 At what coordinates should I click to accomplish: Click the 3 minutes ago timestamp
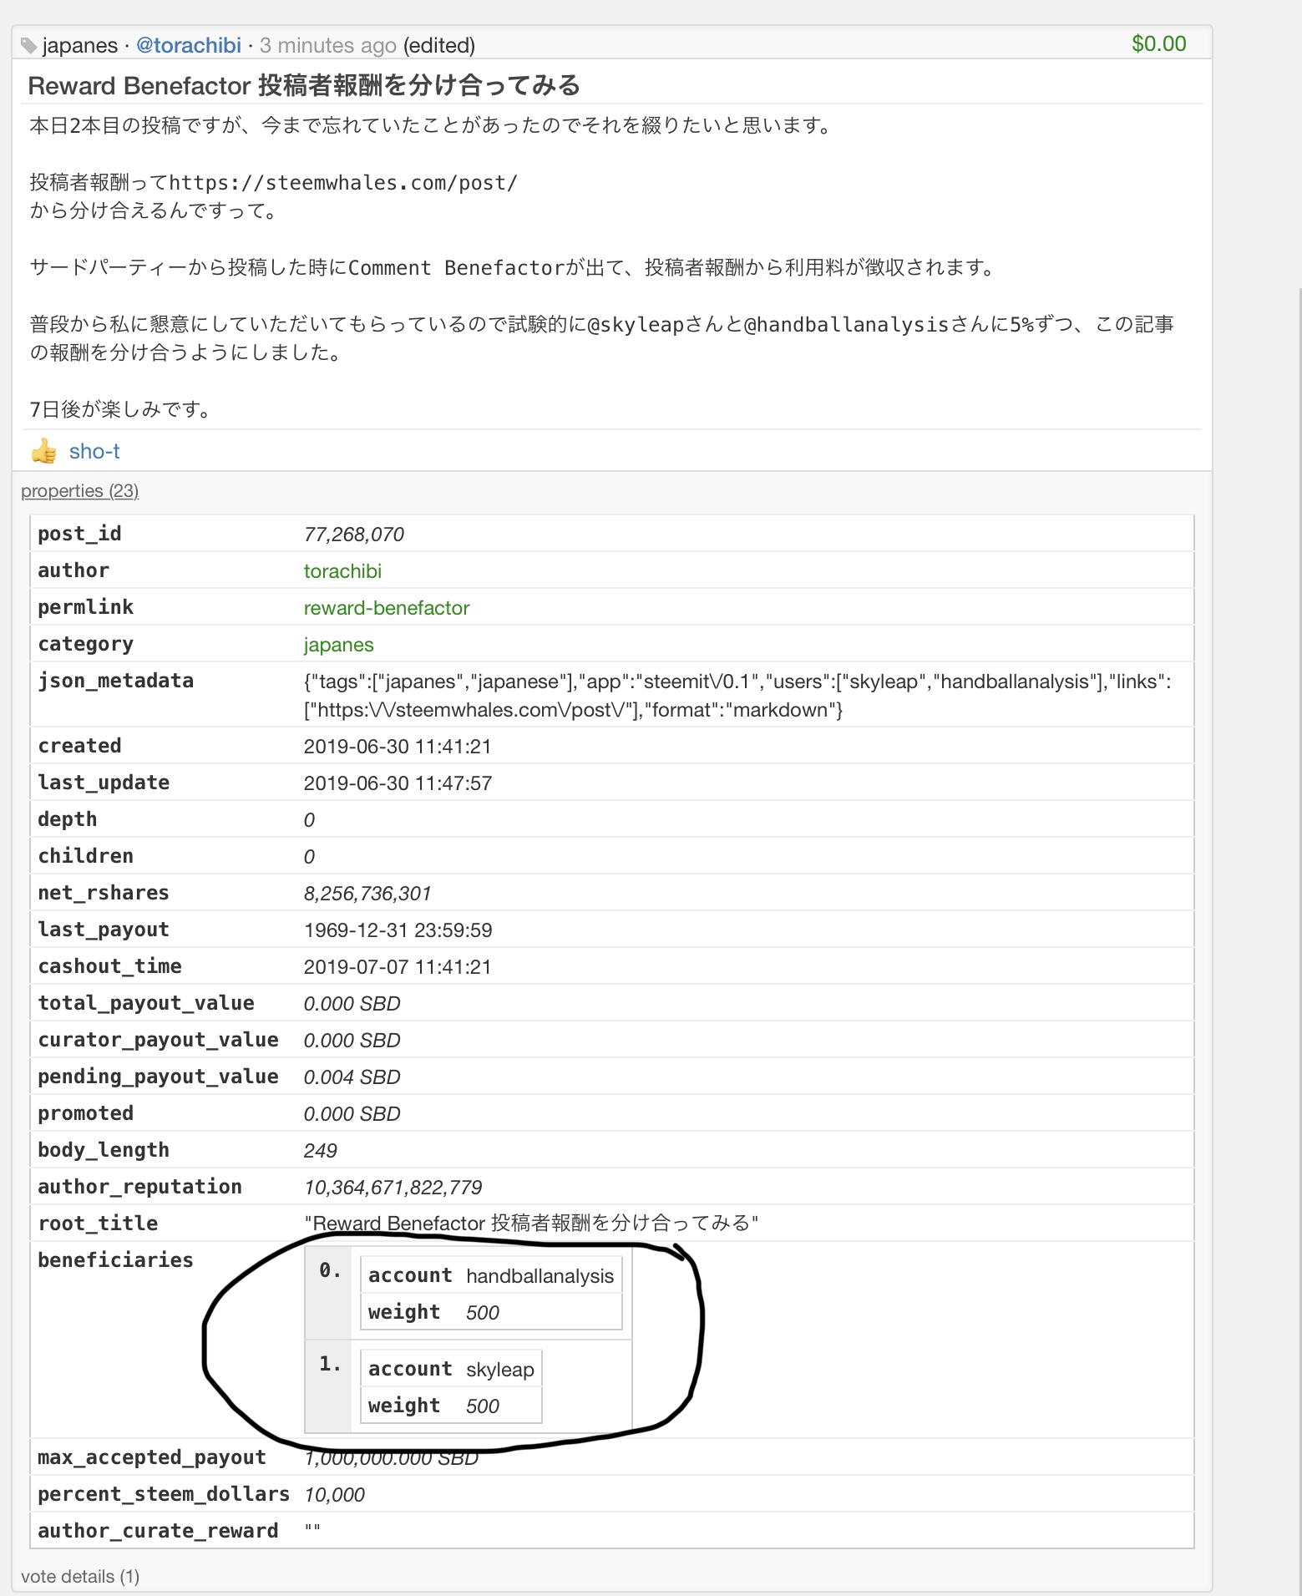pos(328,45)
